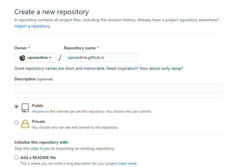Click the Description (optional) label
The width and height of the screenshot is (226, 167).
point(34,79)
